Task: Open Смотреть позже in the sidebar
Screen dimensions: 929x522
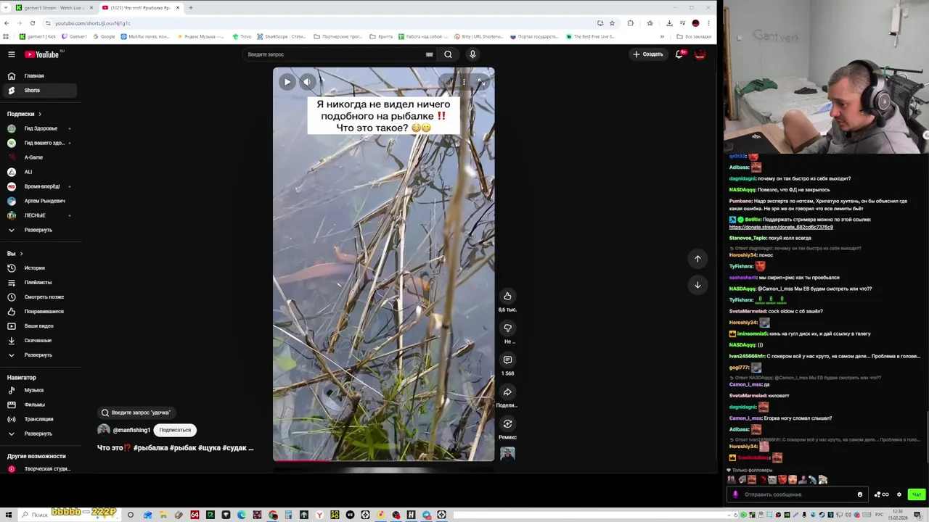Action: [x=40, y=297]
